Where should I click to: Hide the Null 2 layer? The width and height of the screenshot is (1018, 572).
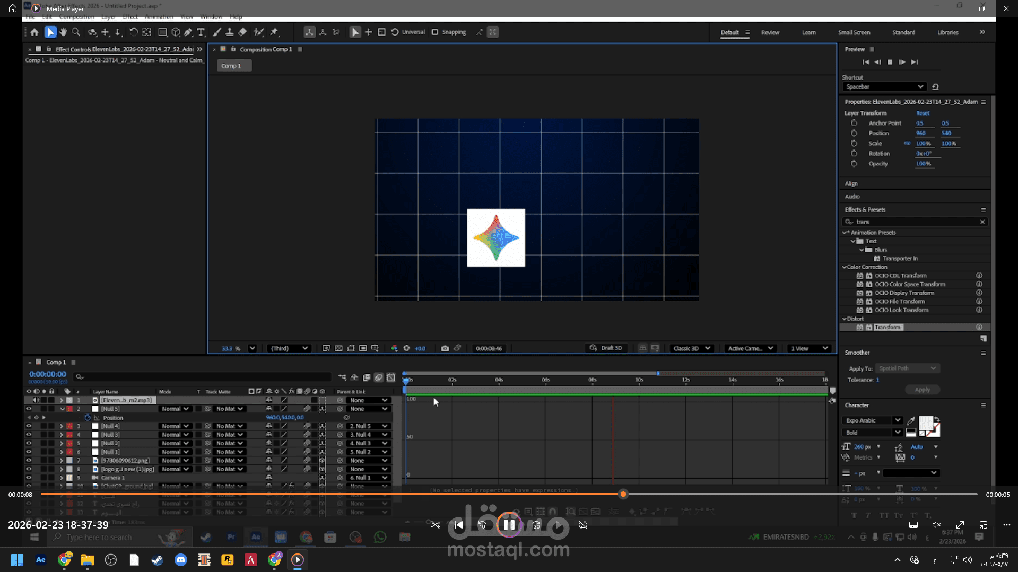[29, 443]
